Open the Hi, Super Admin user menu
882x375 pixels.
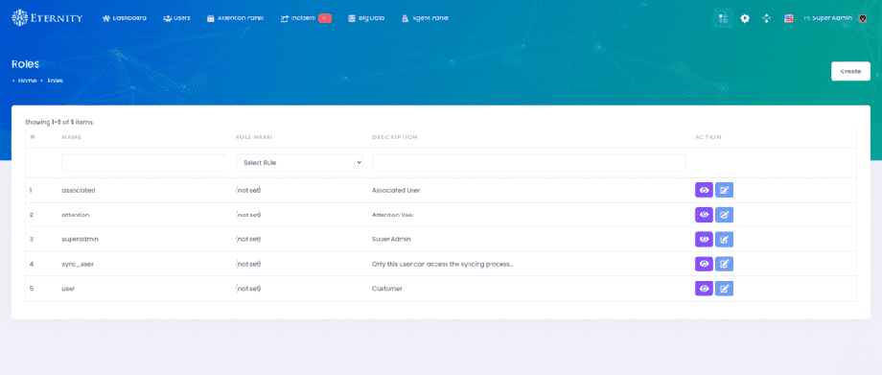(x=835, y=18)
